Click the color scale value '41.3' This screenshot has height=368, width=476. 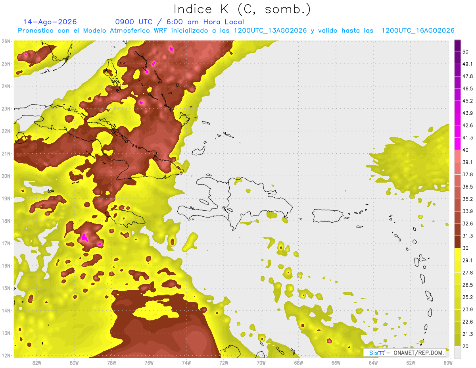coord(468,138)
